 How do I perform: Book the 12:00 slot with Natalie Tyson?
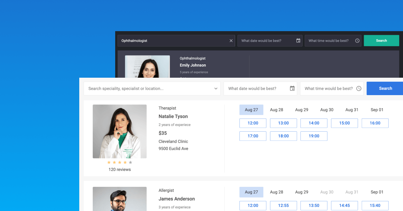pyautogui.click(x=253, y=123)
